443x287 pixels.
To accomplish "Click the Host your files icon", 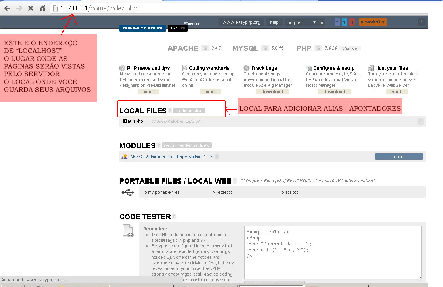I will [x=371, y=68].
